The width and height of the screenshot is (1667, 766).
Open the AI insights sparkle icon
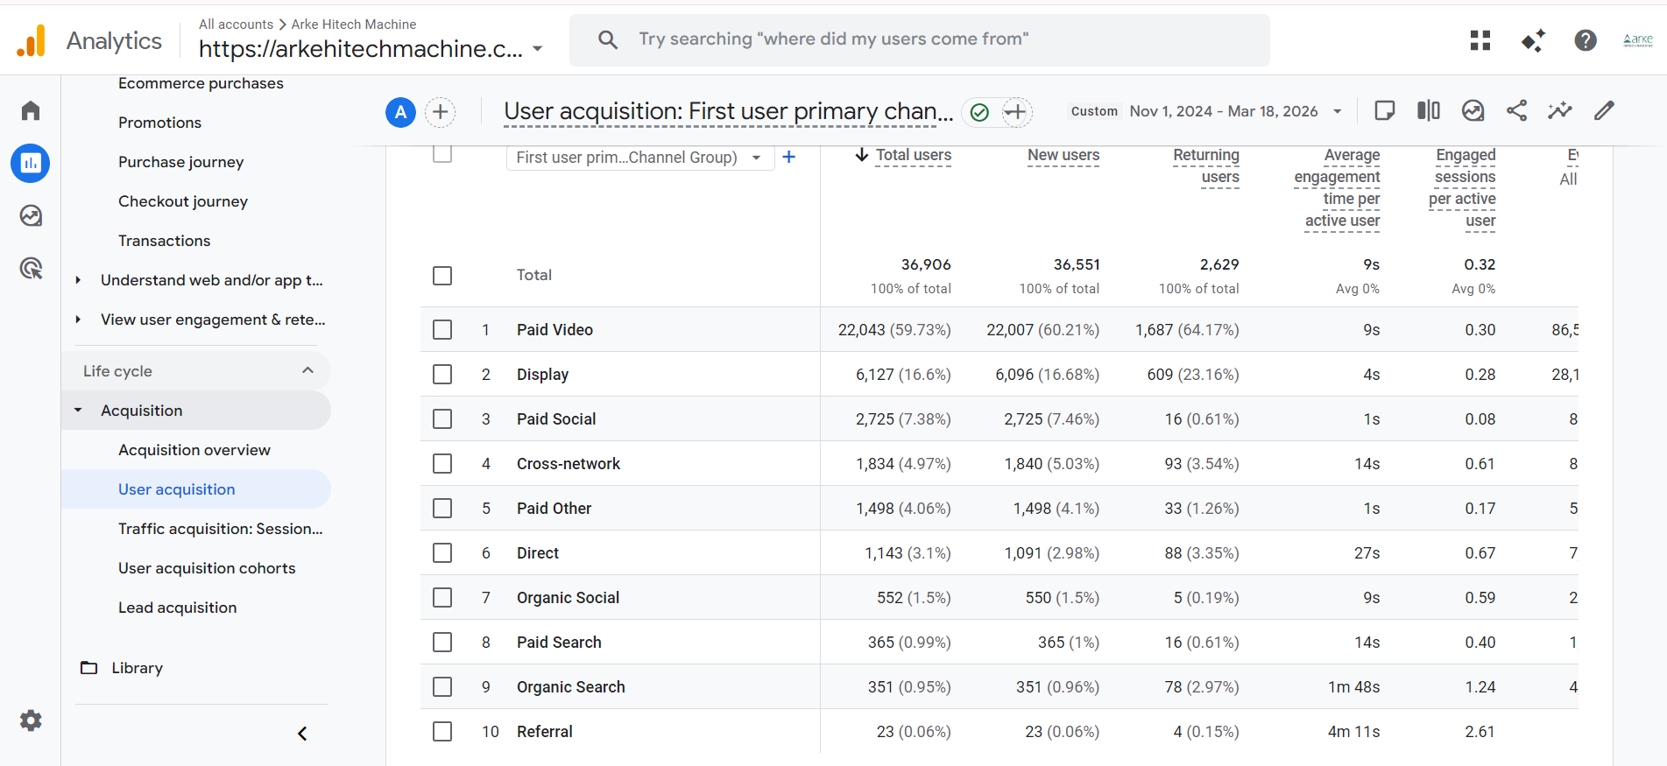[x=1533, y=40]
